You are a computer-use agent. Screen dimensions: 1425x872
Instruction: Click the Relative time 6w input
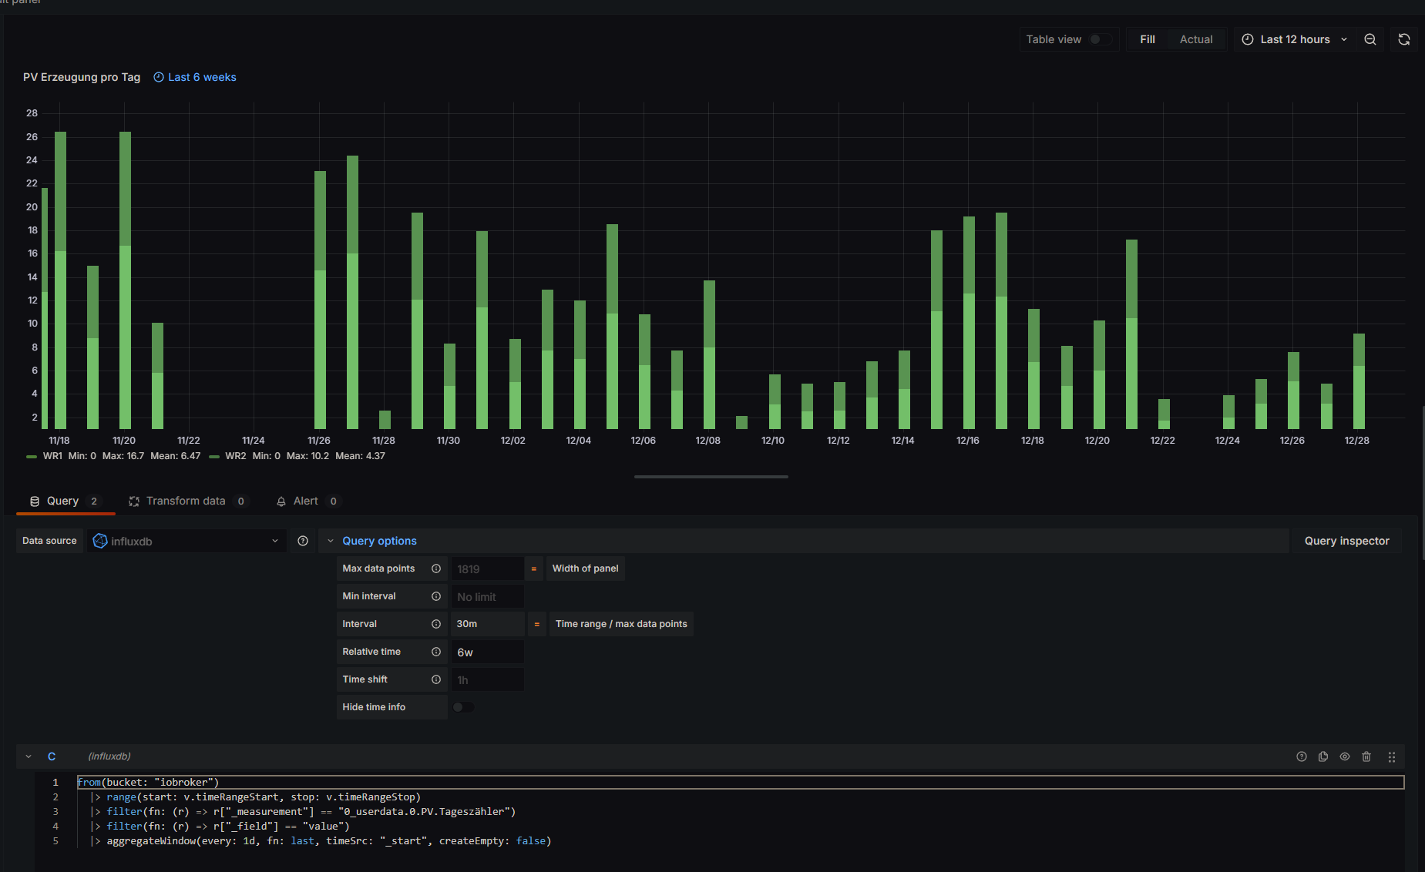[487, 652]
